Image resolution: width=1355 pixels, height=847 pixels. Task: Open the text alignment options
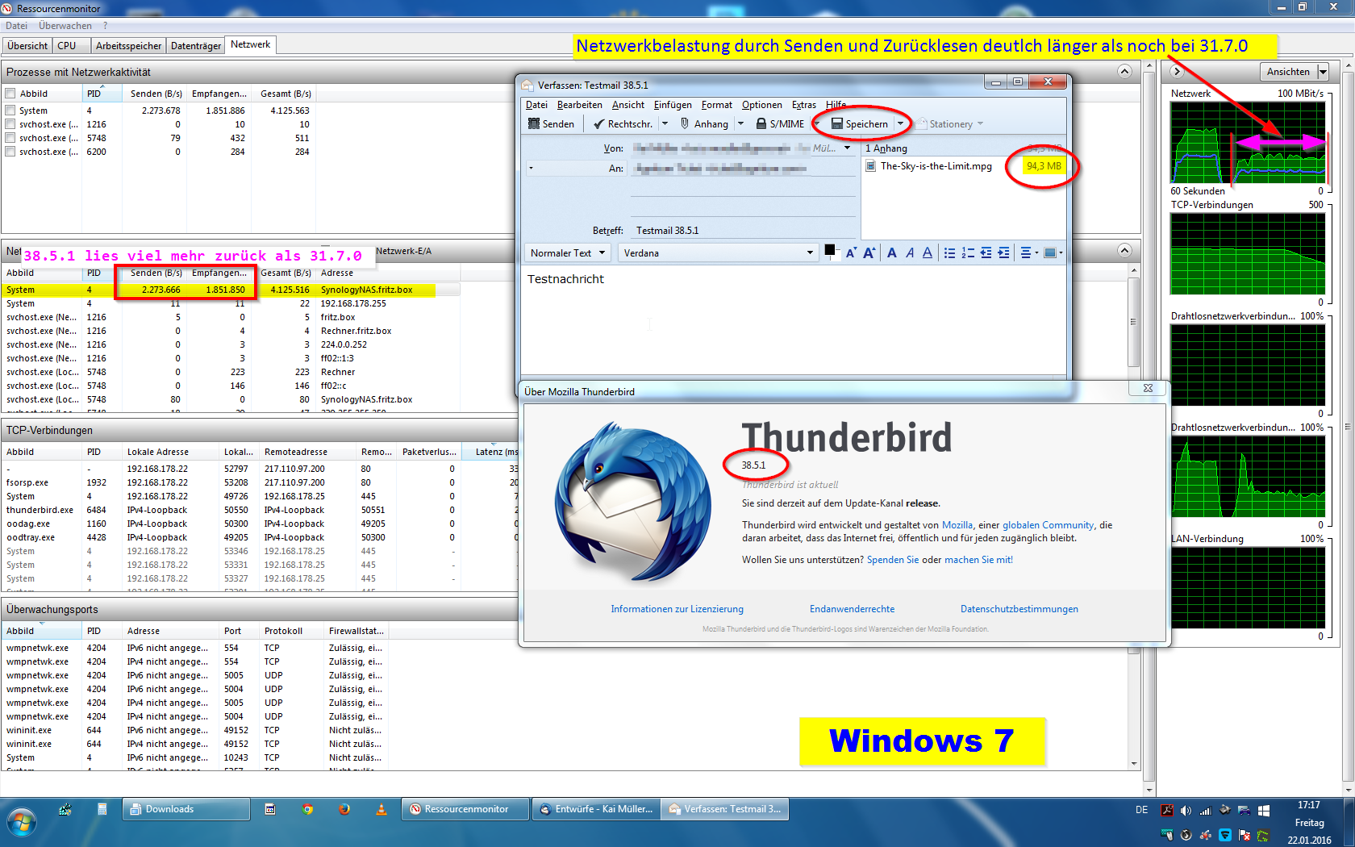[x=1028, y=253]
